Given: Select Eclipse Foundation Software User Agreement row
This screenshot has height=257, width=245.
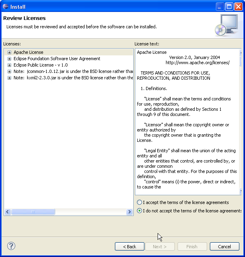Looking at the screenshot, I should tap(57, 59).
